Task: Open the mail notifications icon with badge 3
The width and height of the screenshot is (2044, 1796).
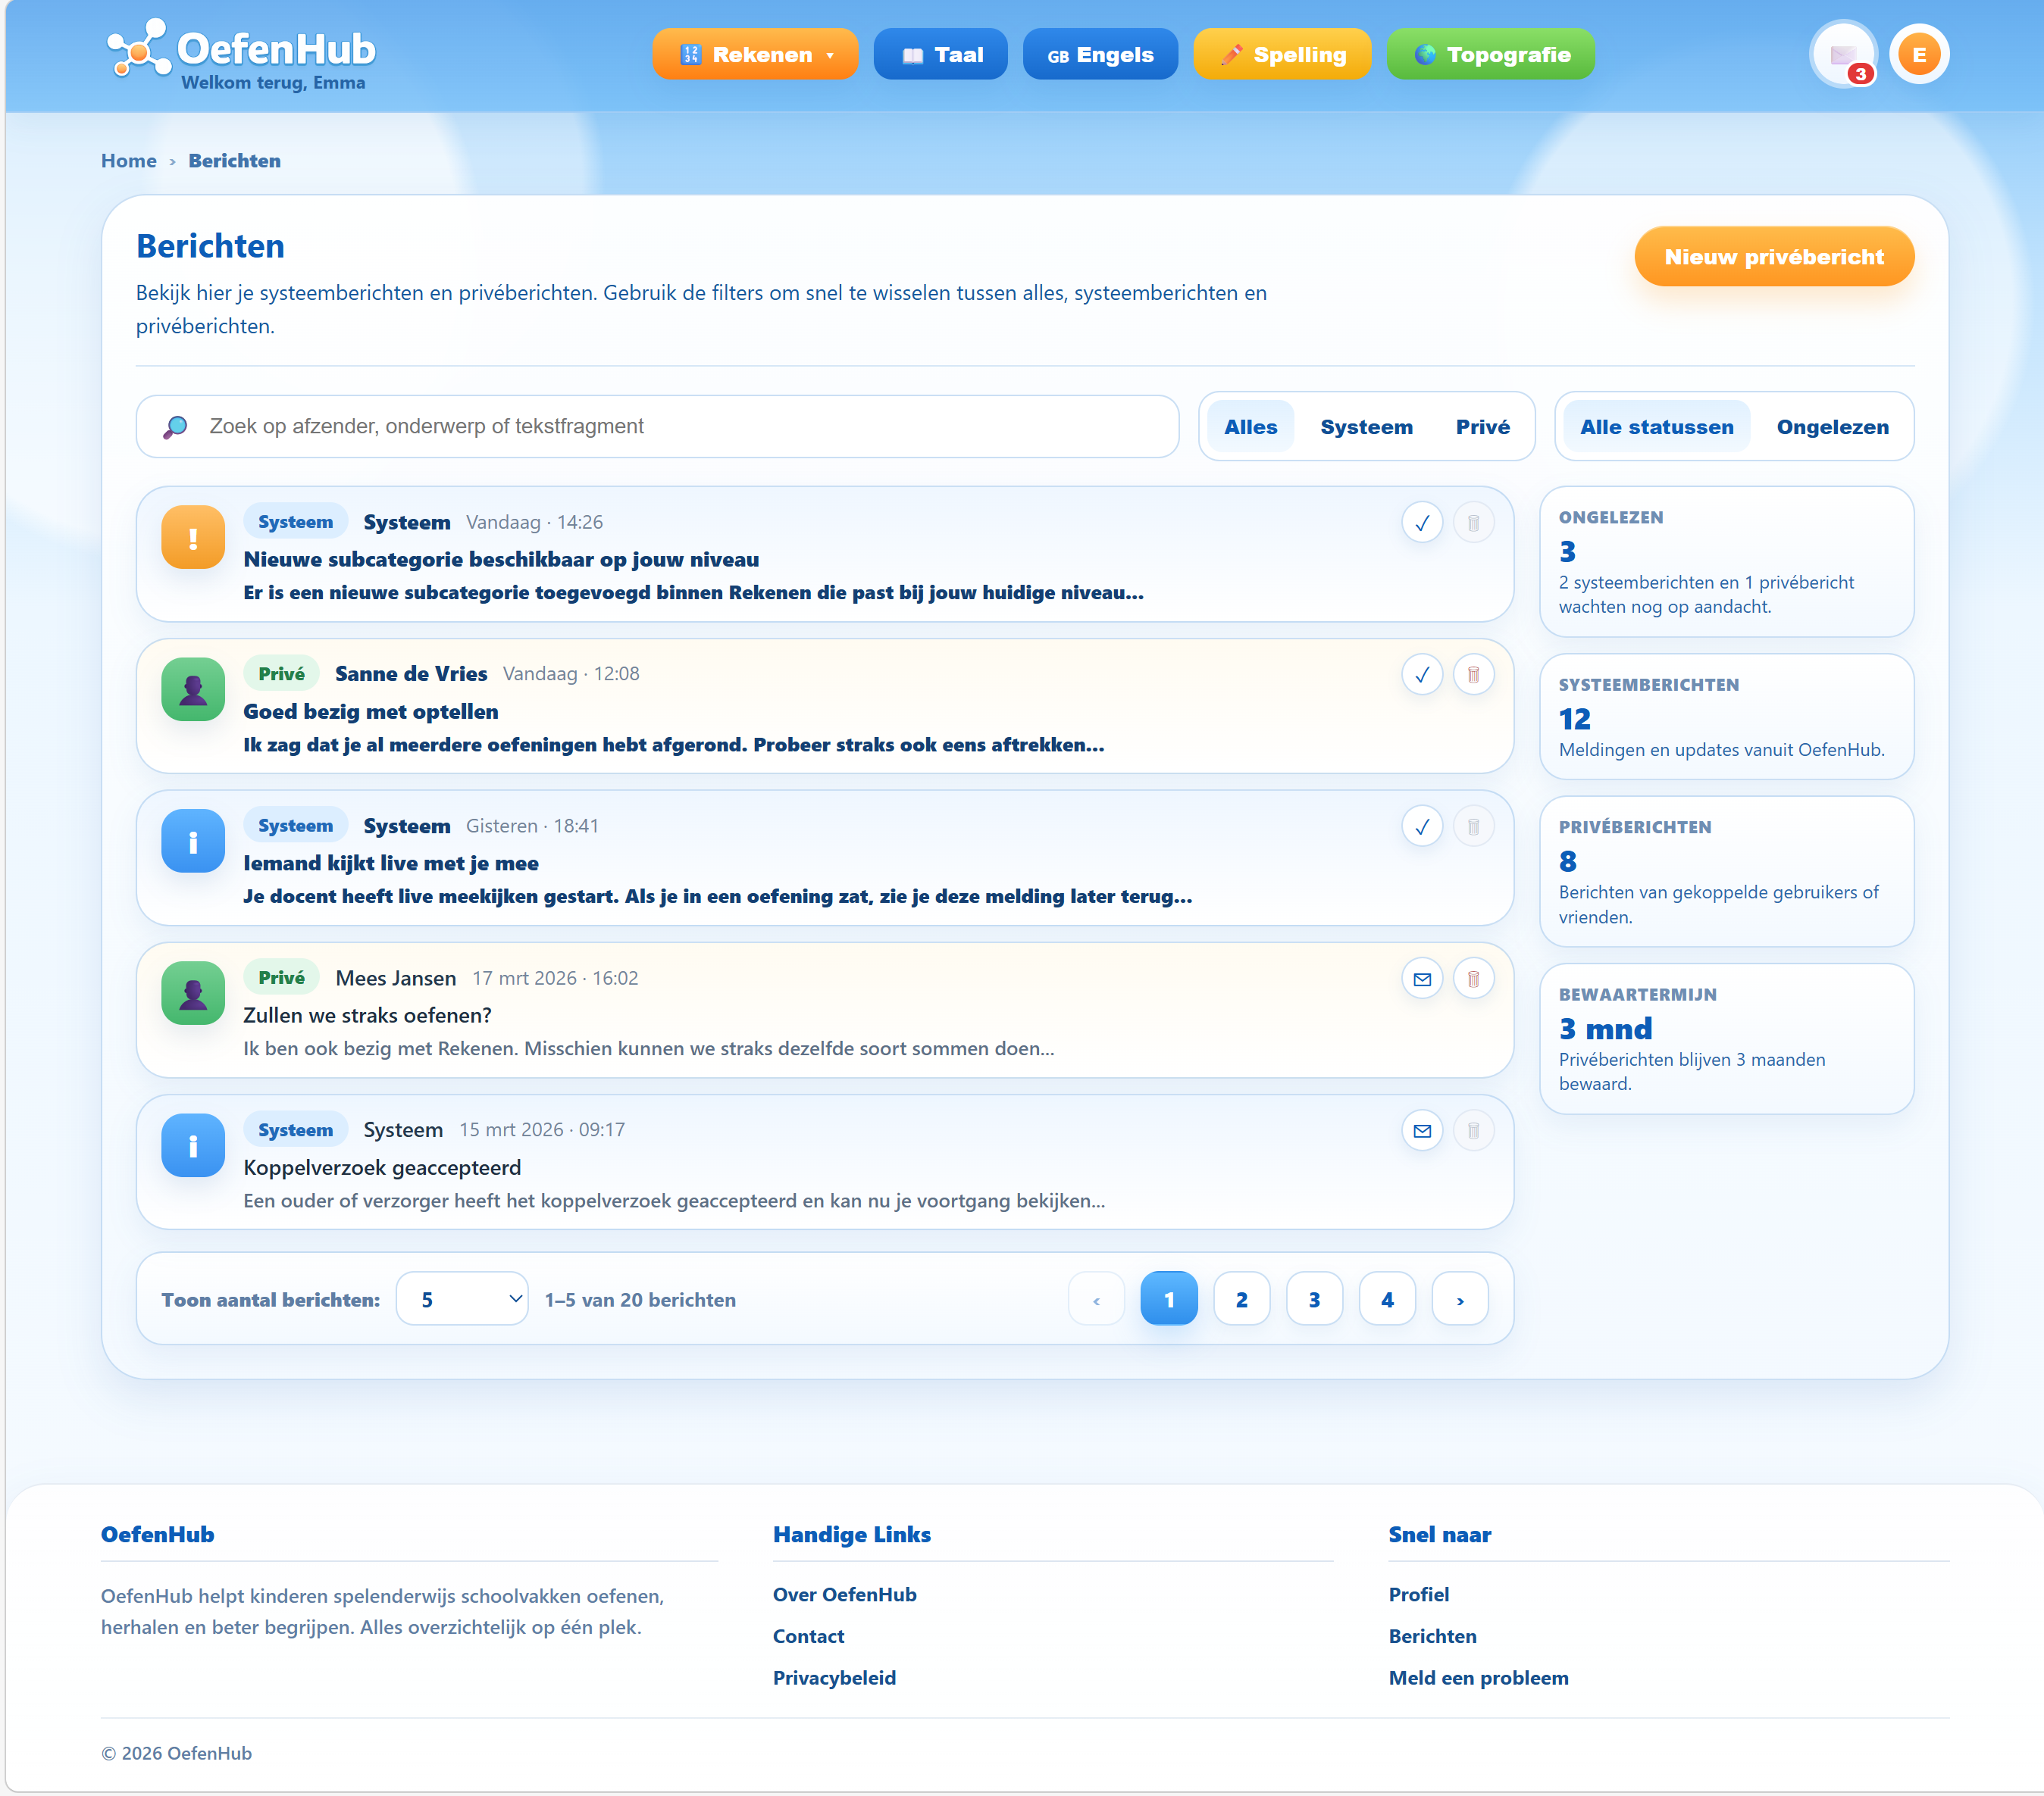Action: [x=1843, y=54]
